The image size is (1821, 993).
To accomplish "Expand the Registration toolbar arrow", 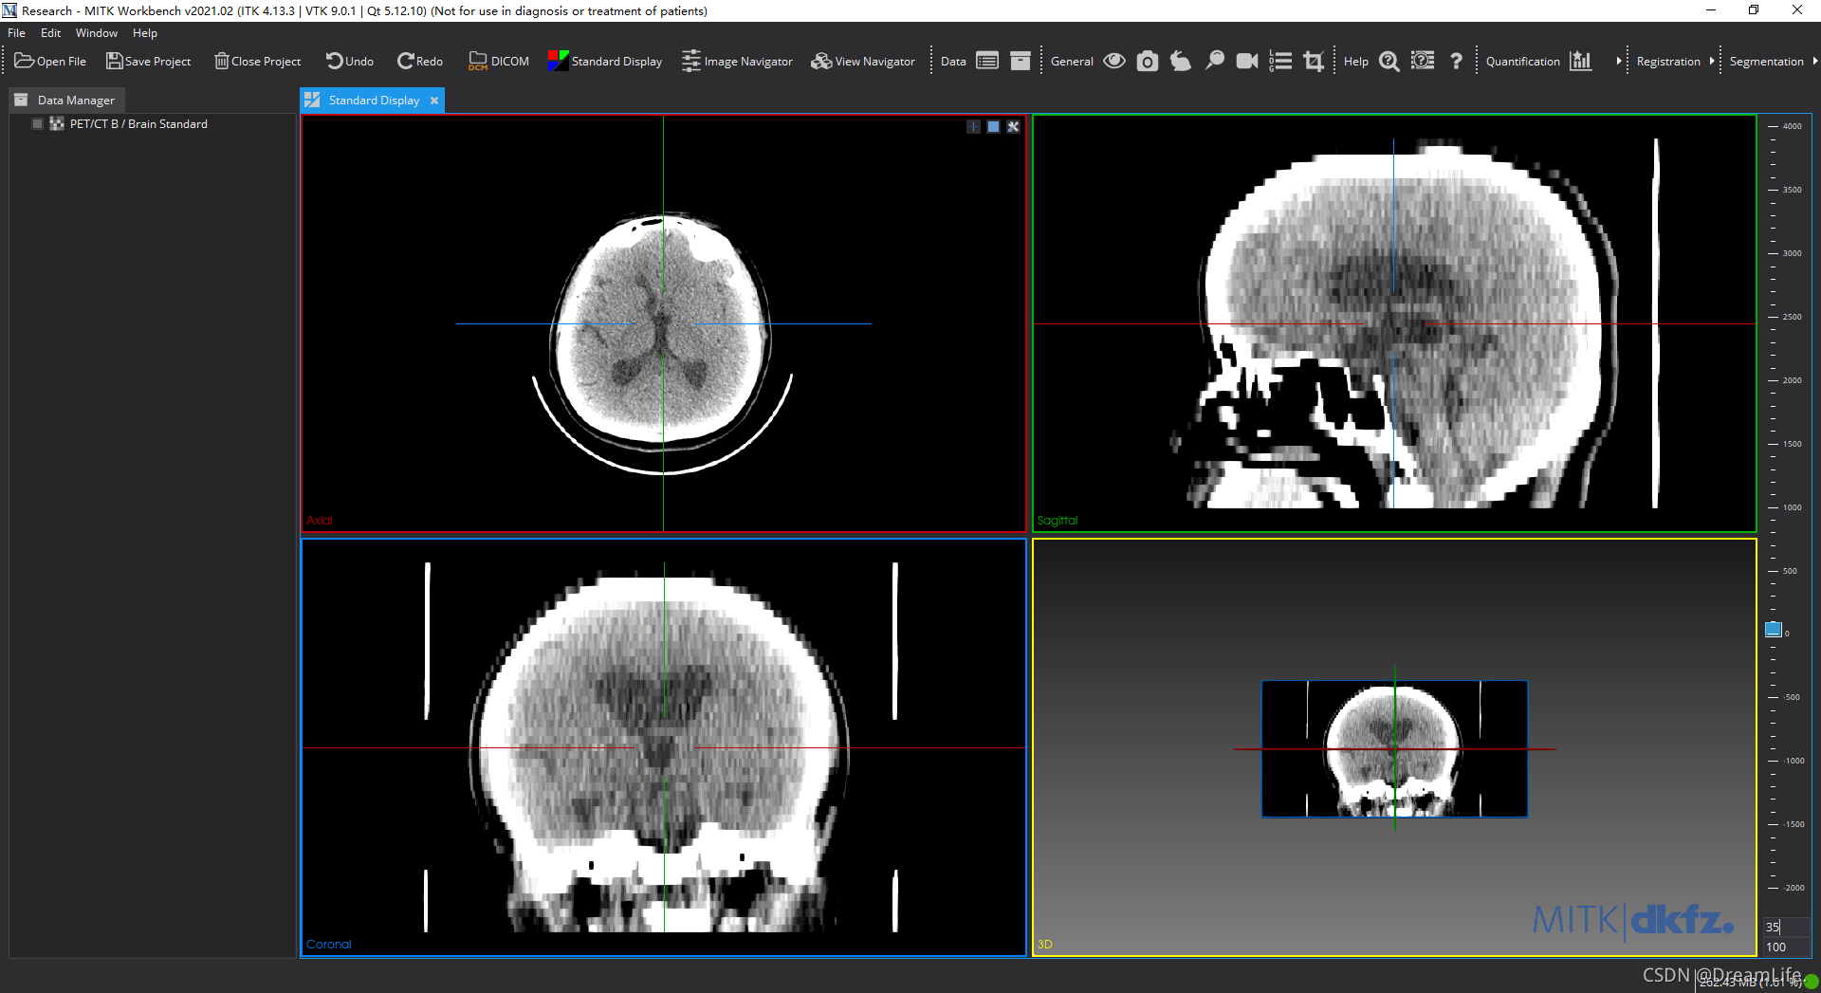I will point(1712,62).
